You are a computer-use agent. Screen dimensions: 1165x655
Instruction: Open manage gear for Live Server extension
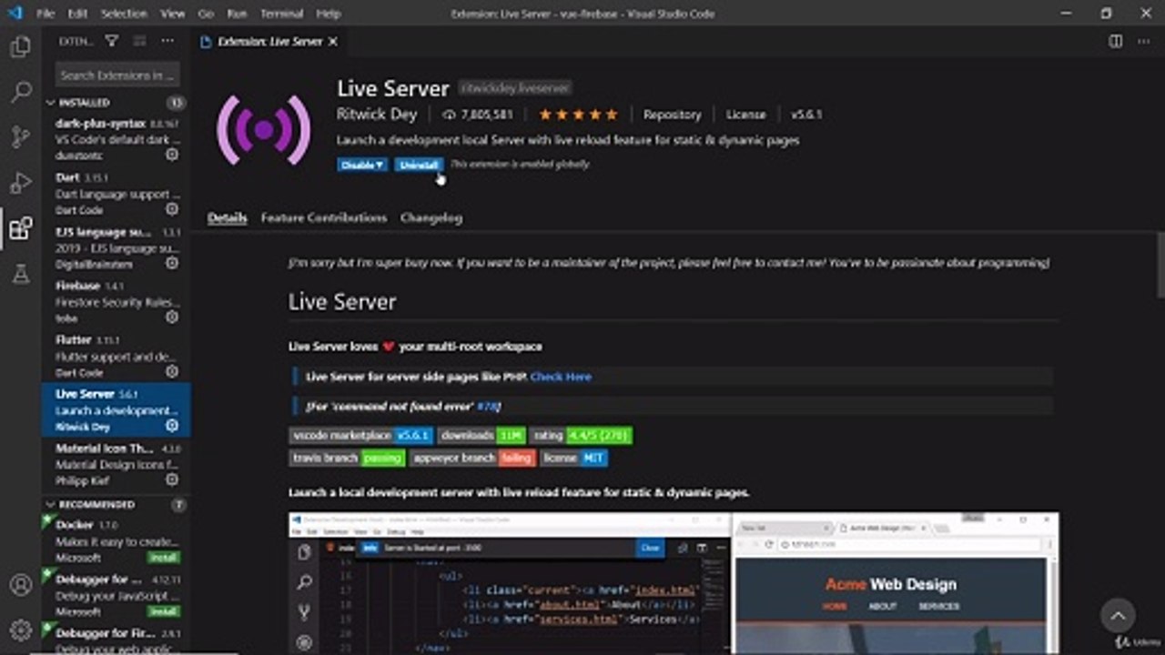172,426
